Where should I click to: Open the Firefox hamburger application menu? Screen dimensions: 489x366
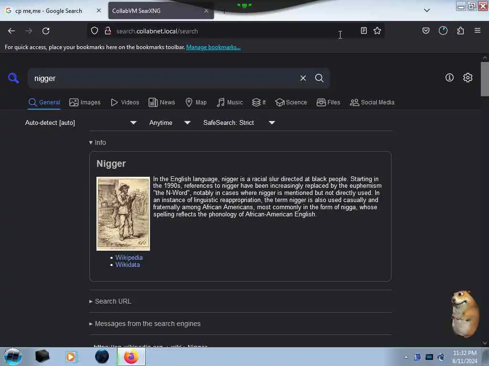tap(478, 30)
